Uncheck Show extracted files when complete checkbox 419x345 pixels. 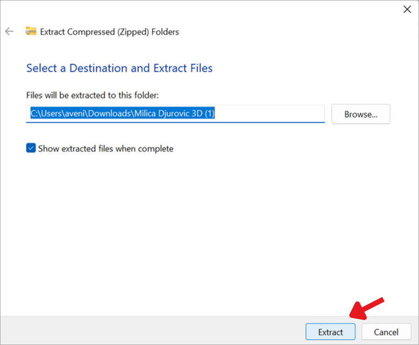click(31, 148)
